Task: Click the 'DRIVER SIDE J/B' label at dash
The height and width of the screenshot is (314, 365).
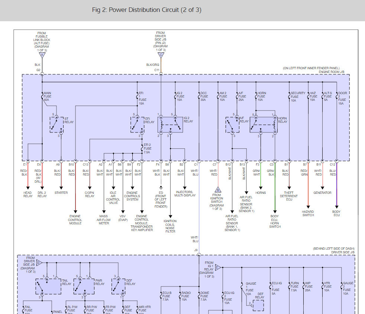Action: (x=343, y=252)
